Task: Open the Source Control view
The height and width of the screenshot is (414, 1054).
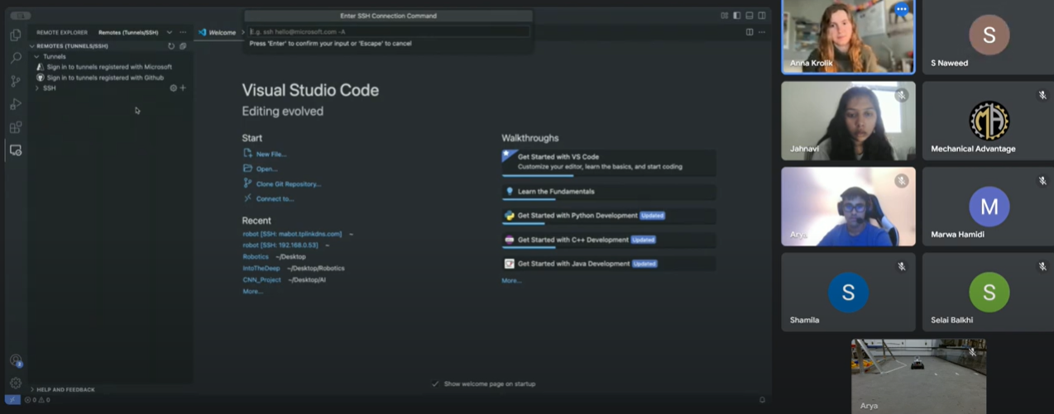Action: pos(16,81)
